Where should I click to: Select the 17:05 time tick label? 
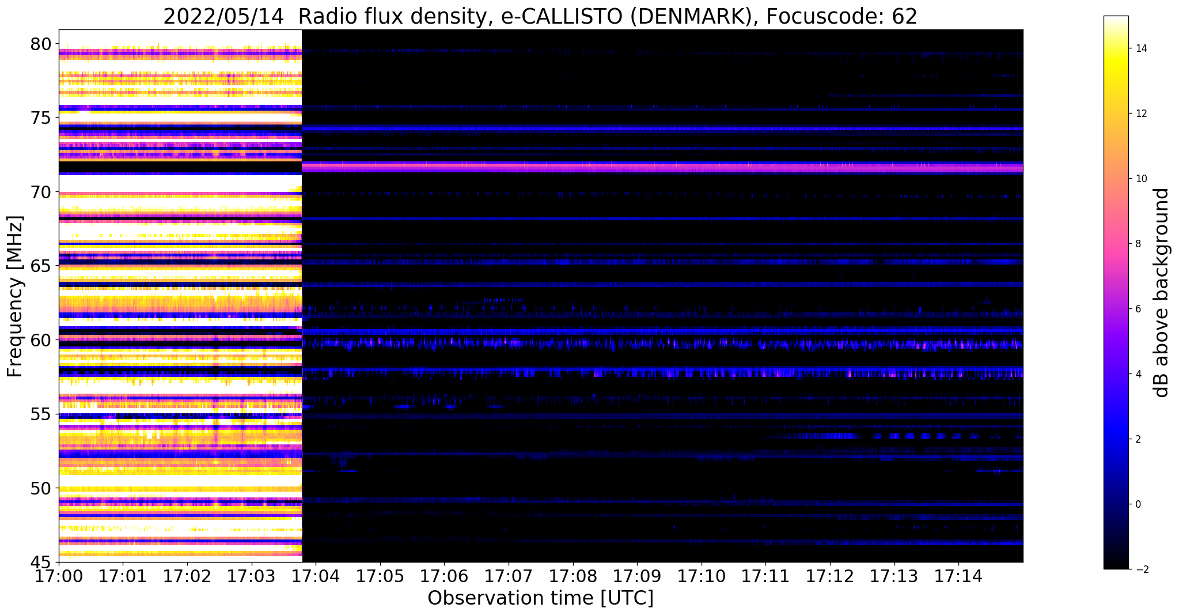(380, 576)
